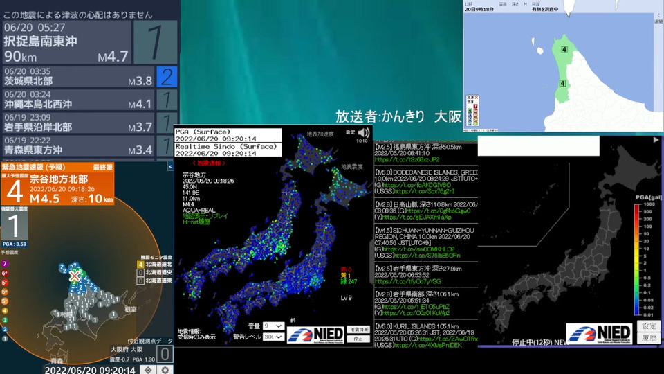This screenshot has width=664, height=374.
Task: Click the gear settings icon beside the timestamp
Action: pos(165,370)
